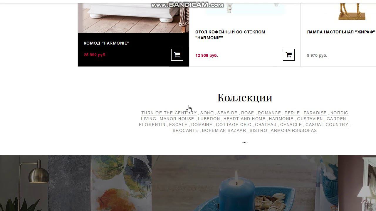Click the blue candle banner image
Image resolution: width=376 pixels, height=211 pixels.
tap(245, 183)
